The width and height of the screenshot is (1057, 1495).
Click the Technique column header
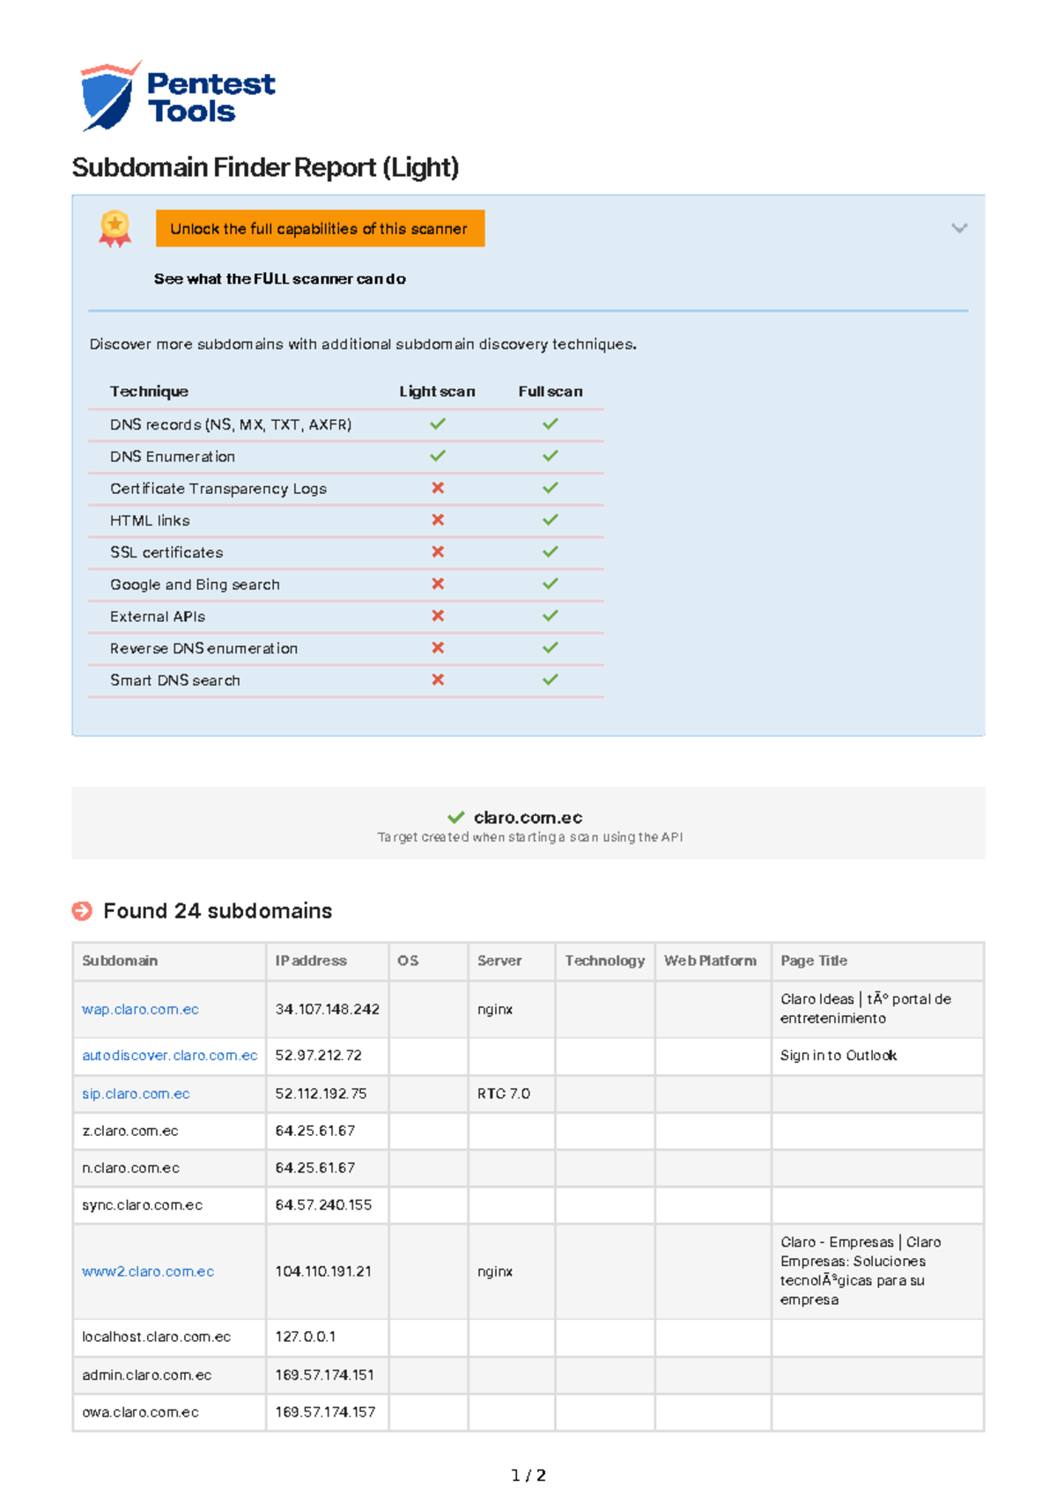pos(149,392)
